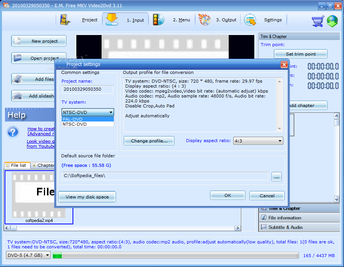Open the Display aspect ratio dropdown
The height and width of the screenshot is (267, 344).
[258, 141]
